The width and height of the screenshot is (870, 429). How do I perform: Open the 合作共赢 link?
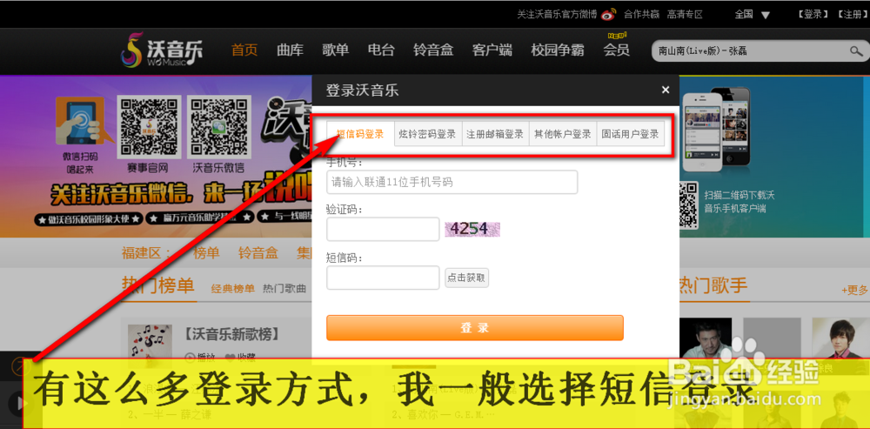642,15
